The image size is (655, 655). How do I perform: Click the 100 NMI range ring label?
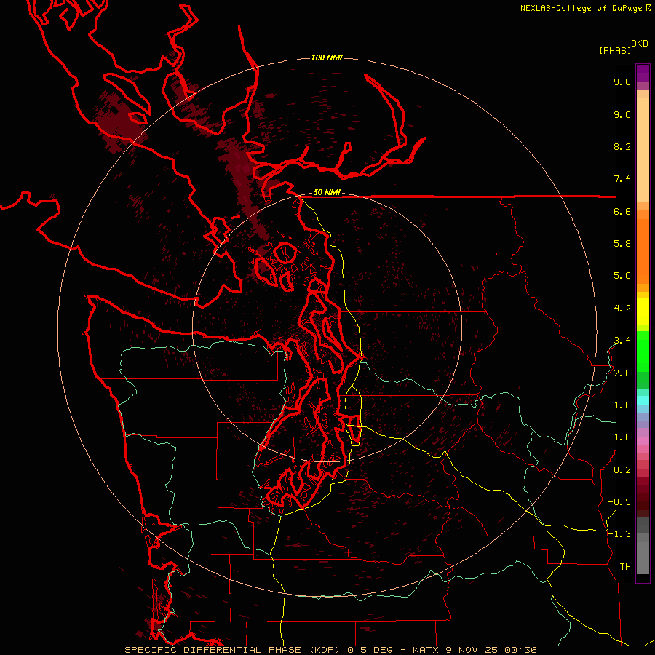coord(327,57)
